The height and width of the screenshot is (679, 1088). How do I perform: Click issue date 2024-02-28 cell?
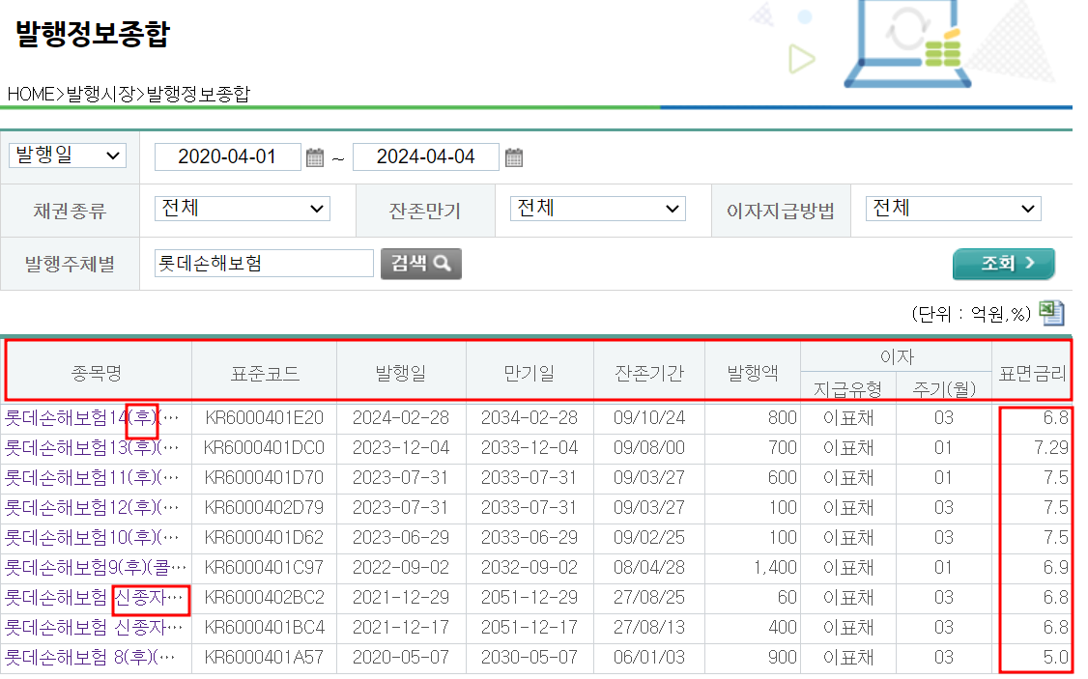pyautogui.click(x=401, y=418)
